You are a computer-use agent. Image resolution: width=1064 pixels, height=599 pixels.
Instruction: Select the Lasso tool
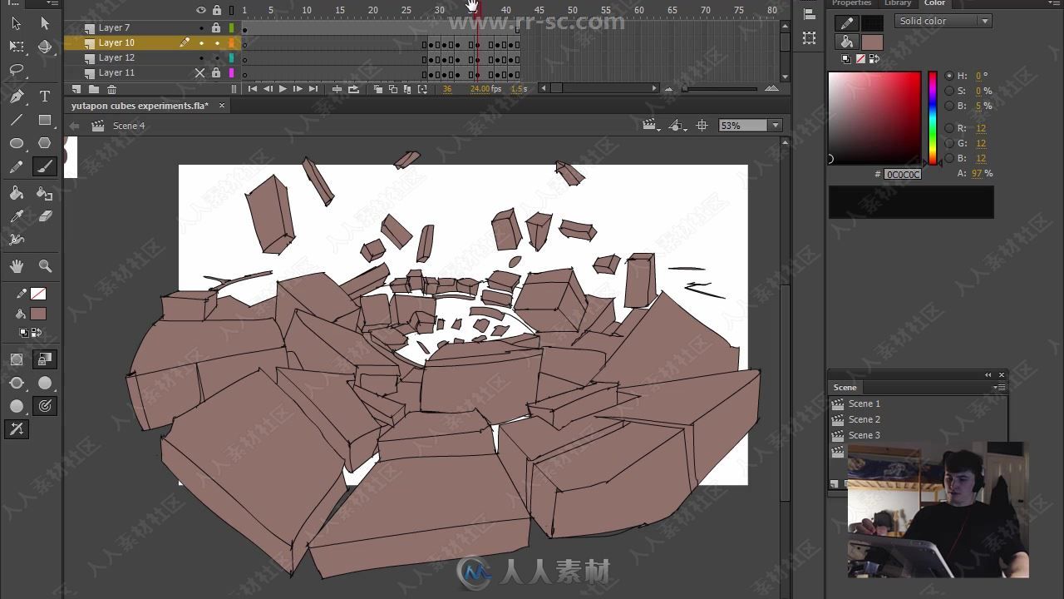17,71
